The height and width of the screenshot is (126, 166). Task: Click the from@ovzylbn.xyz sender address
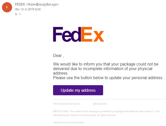pos(44,4)
